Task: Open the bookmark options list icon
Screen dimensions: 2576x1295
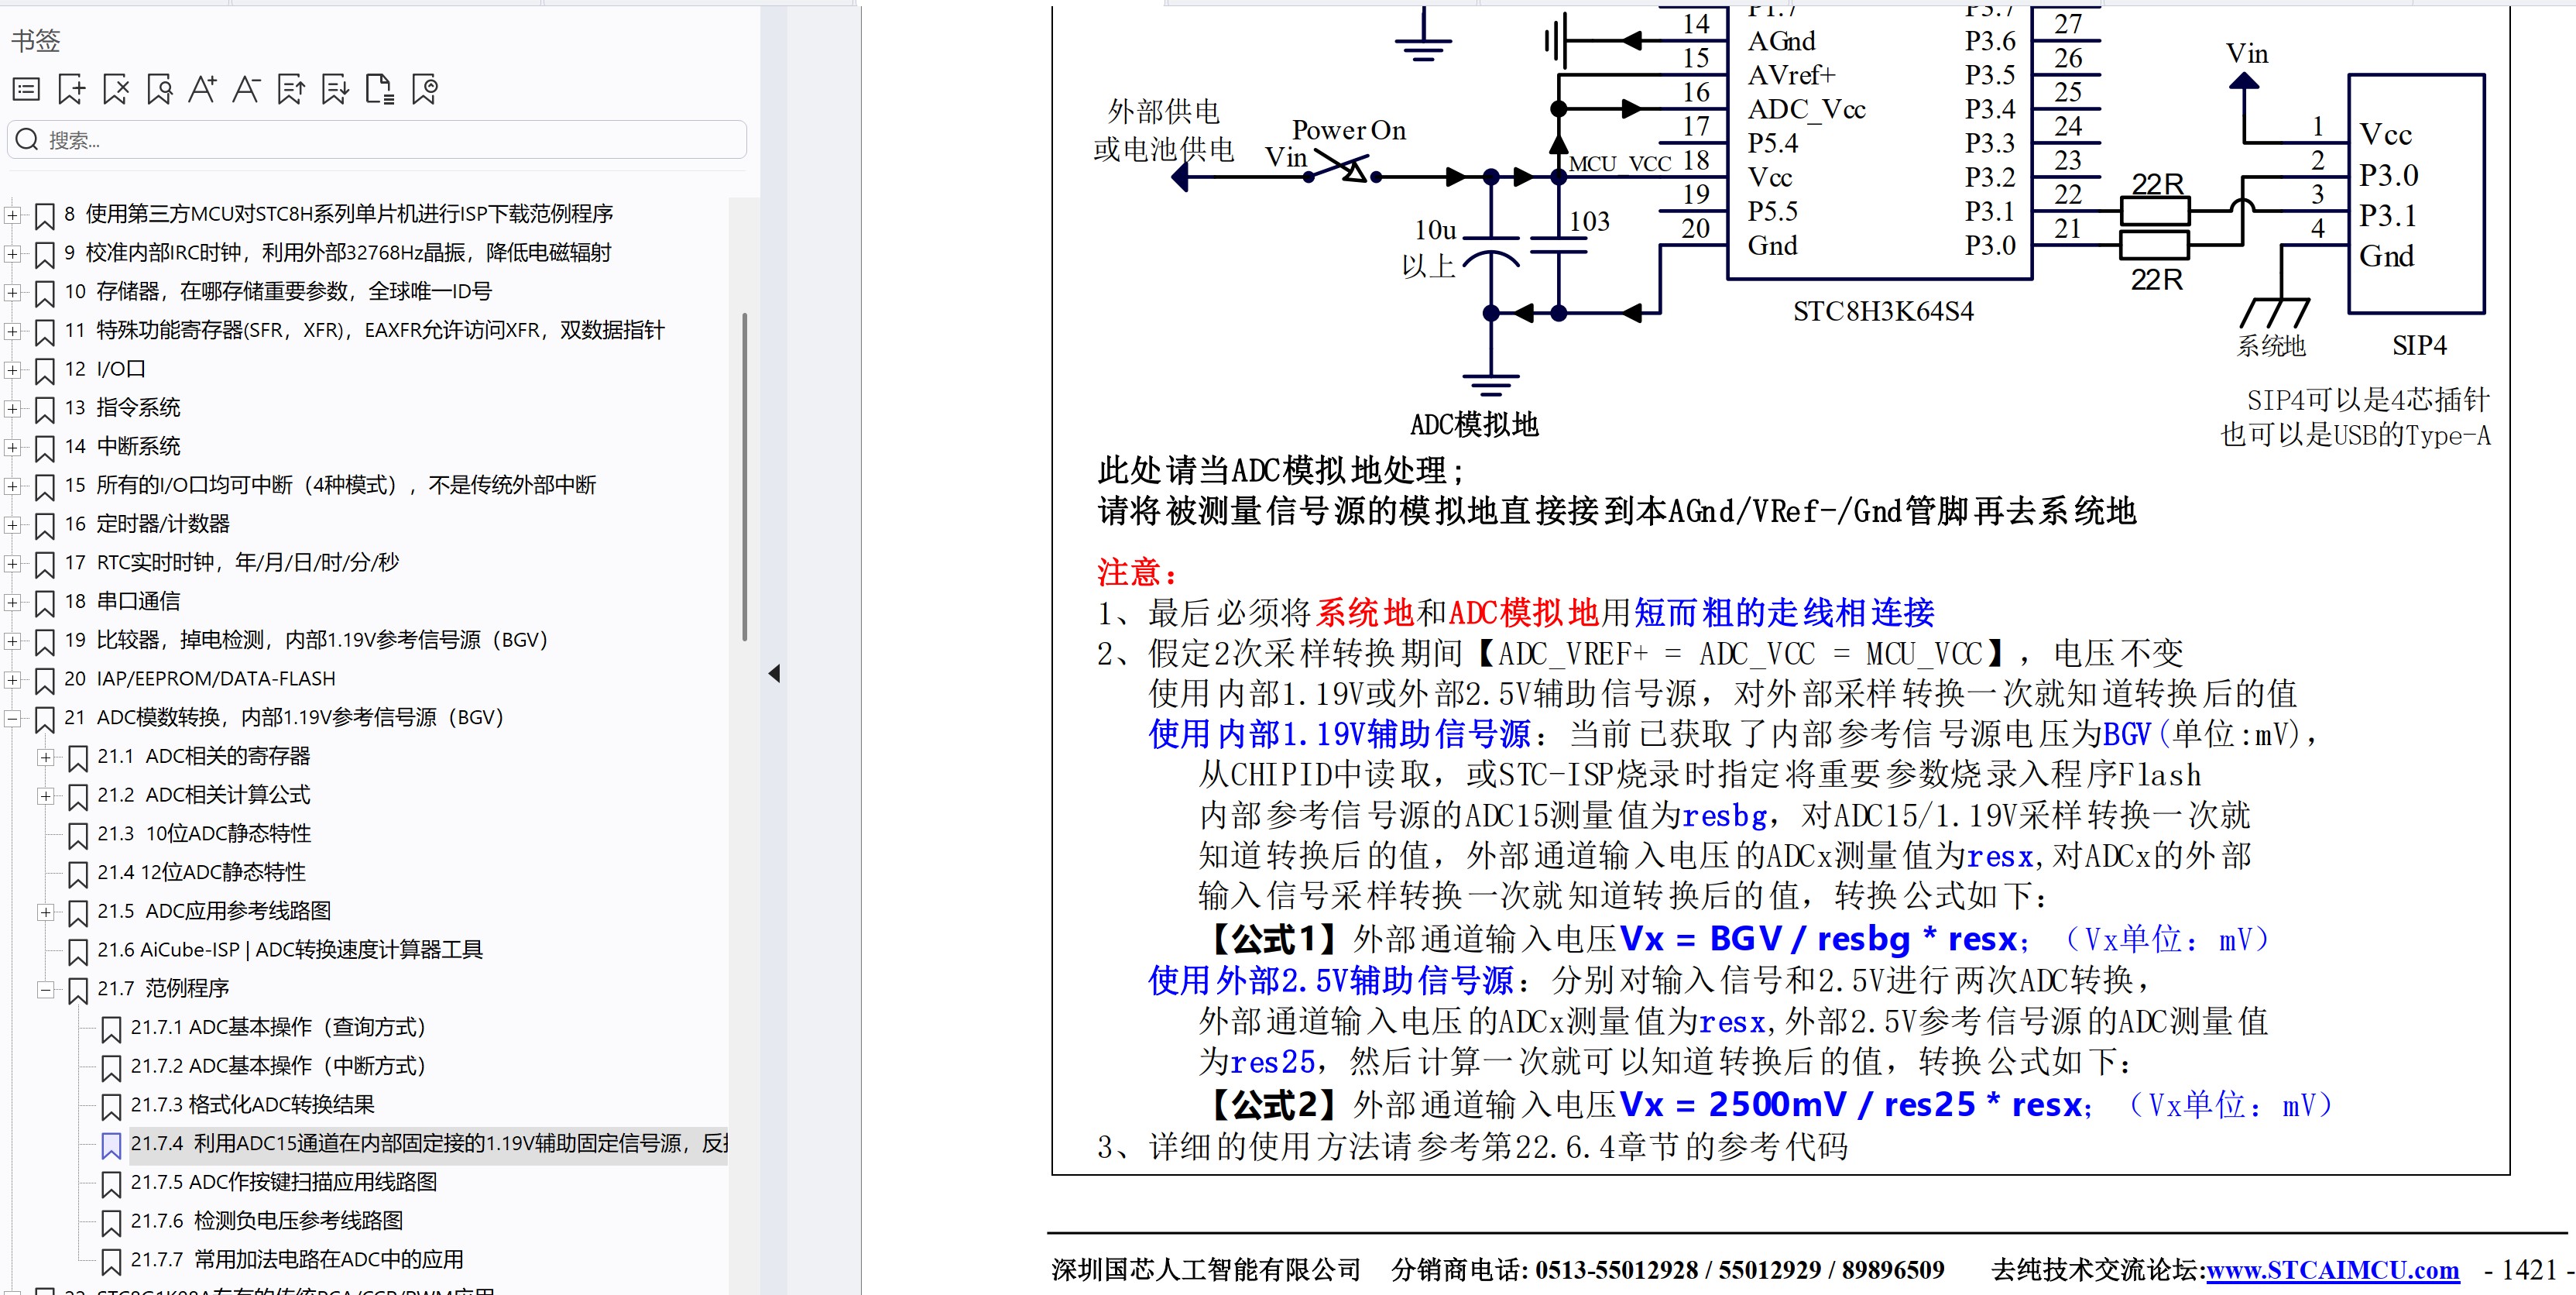Action: pos(26,90)
